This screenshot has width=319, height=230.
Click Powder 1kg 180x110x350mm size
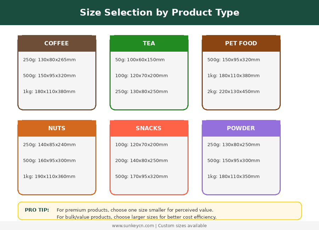coord(234,177)
